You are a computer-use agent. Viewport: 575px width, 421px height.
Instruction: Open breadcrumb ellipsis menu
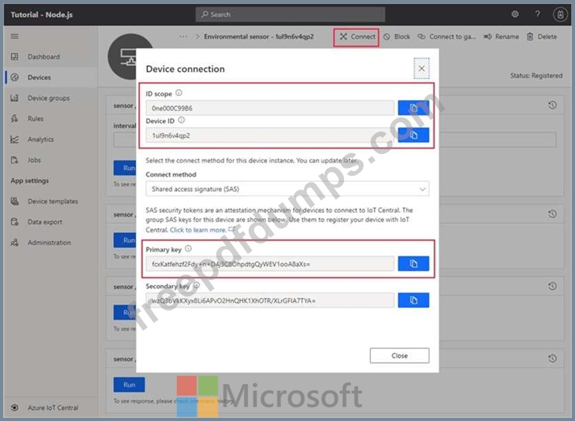[x=183, y=36]
